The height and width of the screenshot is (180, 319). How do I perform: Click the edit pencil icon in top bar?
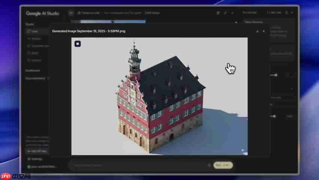pyautogui.click(x=225, y=13)
